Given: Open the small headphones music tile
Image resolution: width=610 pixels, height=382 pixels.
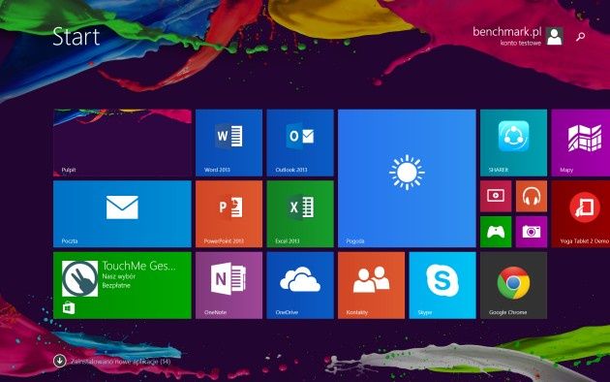Looking at the screenshot, I should 532,196.
